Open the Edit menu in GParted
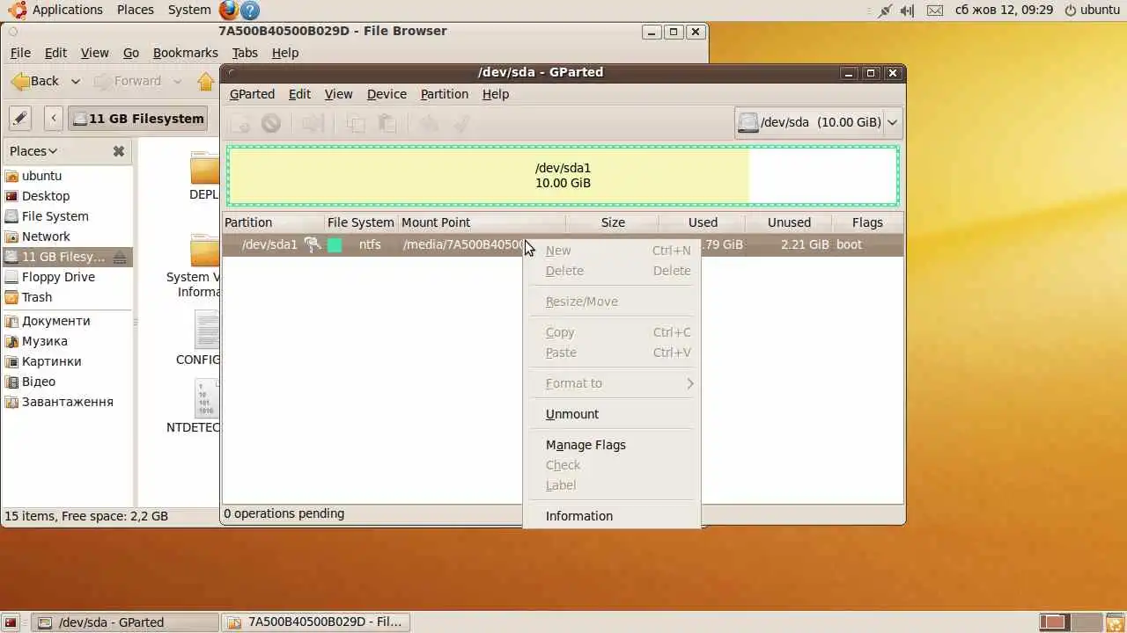The width and height of the screenshot is (1127, 633). point(299,94)
